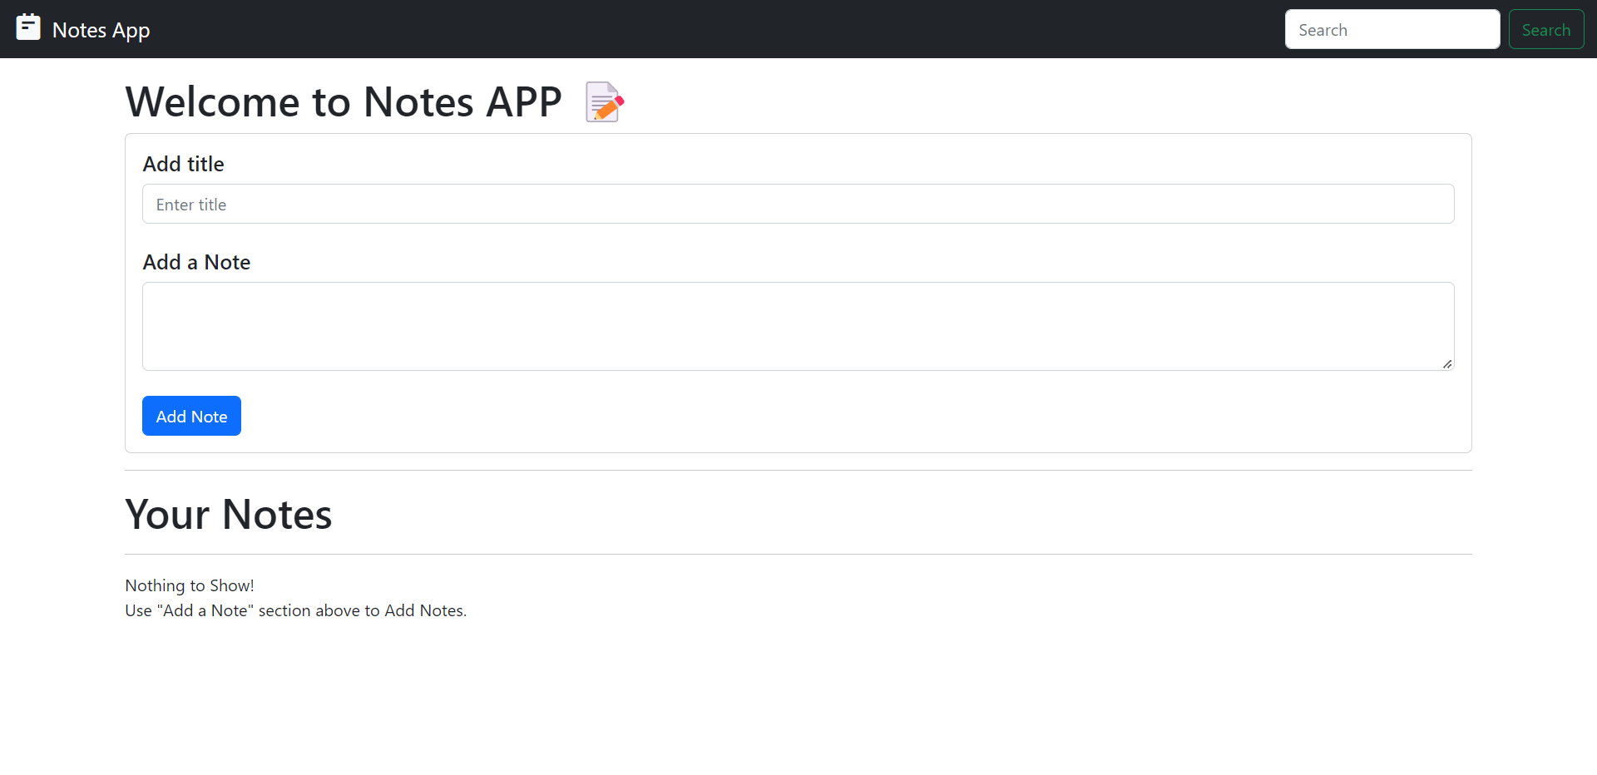This screenshot has height=775, width=1597.
Task: Click the Add a Note section label
Action: 196,262
